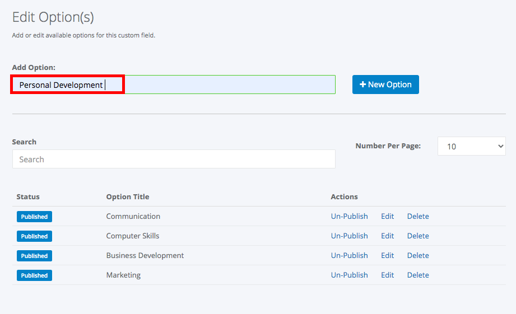Un-Publish the Communication option
Screen dimensions: 516x314
point(349,217)
